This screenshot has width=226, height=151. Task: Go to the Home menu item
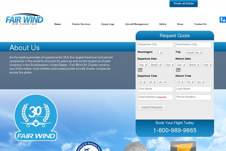pyautogui.click(x=58, y=24)
